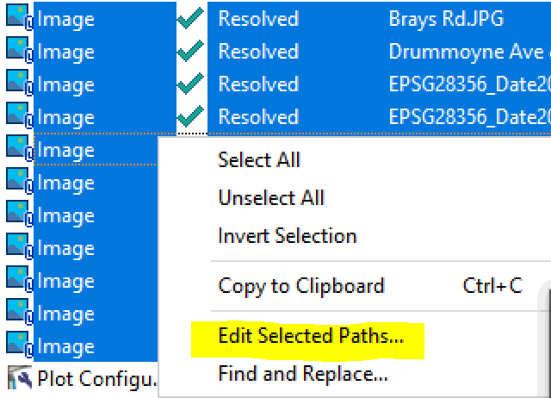Viewport: 551px width, 398px height.
Task: Click Invert Selection menu entry
Action: [288, 235]
